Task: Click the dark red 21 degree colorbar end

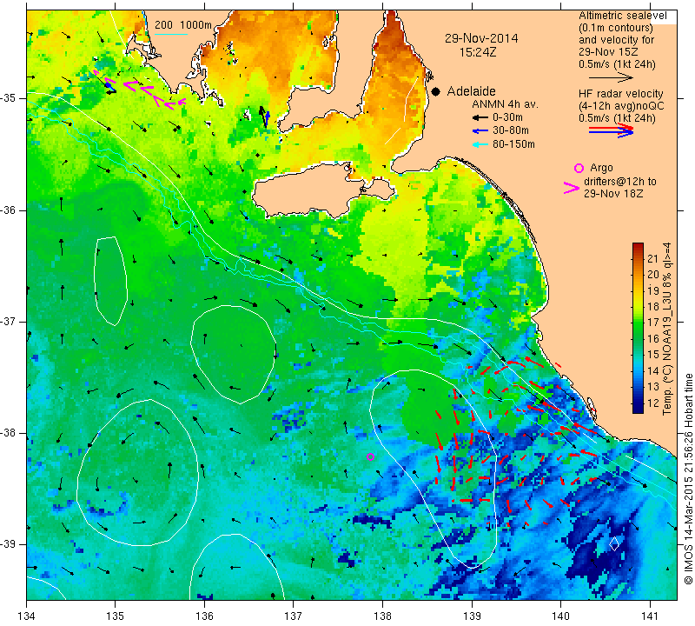Action: pos(638,247)
